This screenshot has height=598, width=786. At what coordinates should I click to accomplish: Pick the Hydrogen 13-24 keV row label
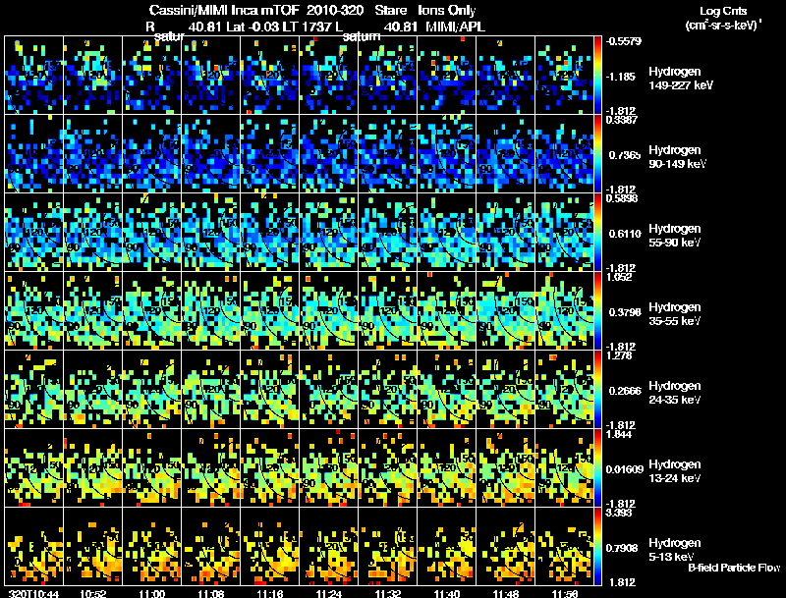(x=675, y=471)
